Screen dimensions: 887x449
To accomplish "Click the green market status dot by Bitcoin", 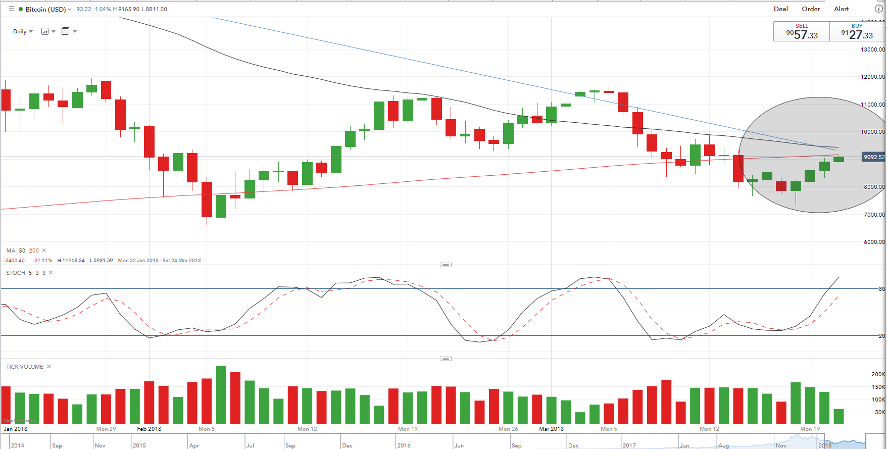I will (21, 9).
